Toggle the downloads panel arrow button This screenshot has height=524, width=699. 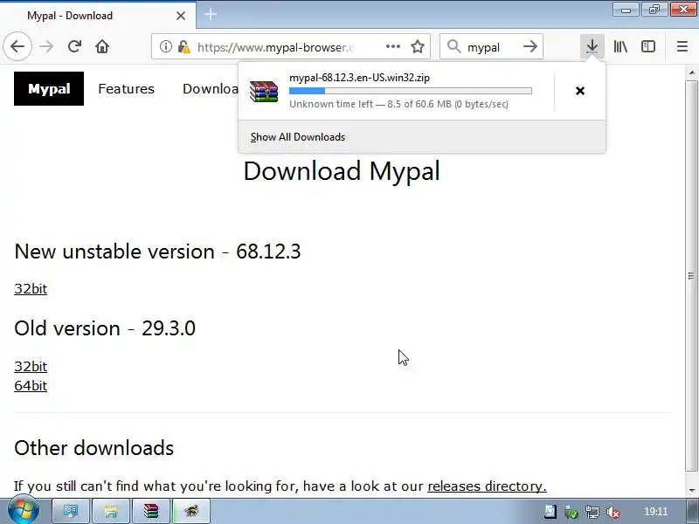592,46
